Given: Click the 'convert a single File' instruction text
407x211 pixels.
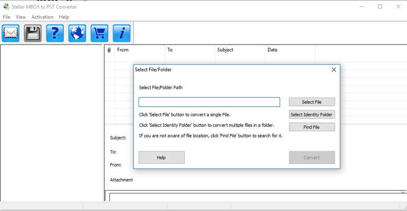Looking at the screenshot, I should (x=184, y=114).
